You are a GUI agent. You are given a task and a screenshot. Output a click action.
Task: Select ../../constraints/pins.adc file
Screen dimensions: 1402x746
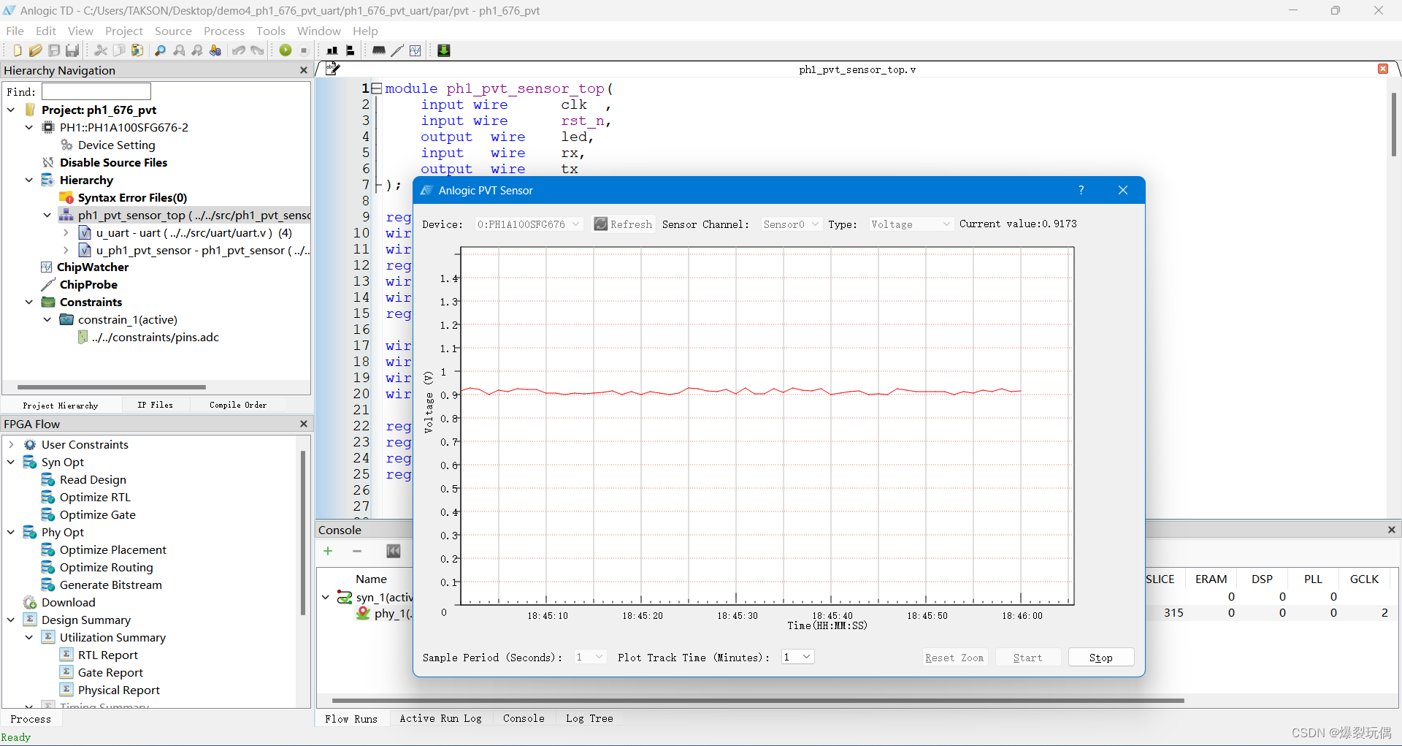(155, 337)
